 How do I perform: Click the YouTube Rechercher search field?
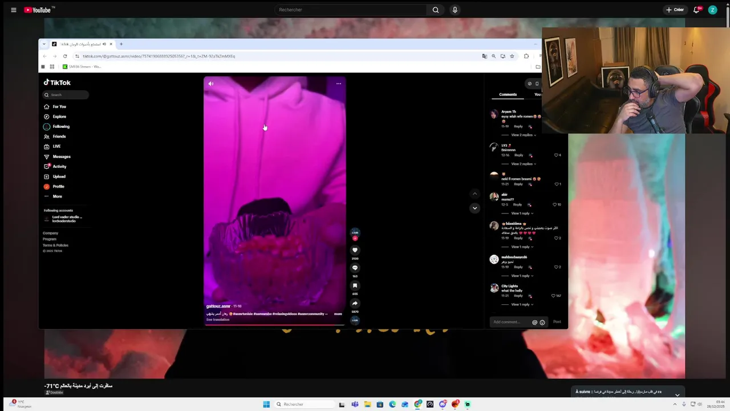tap(350, 10)
